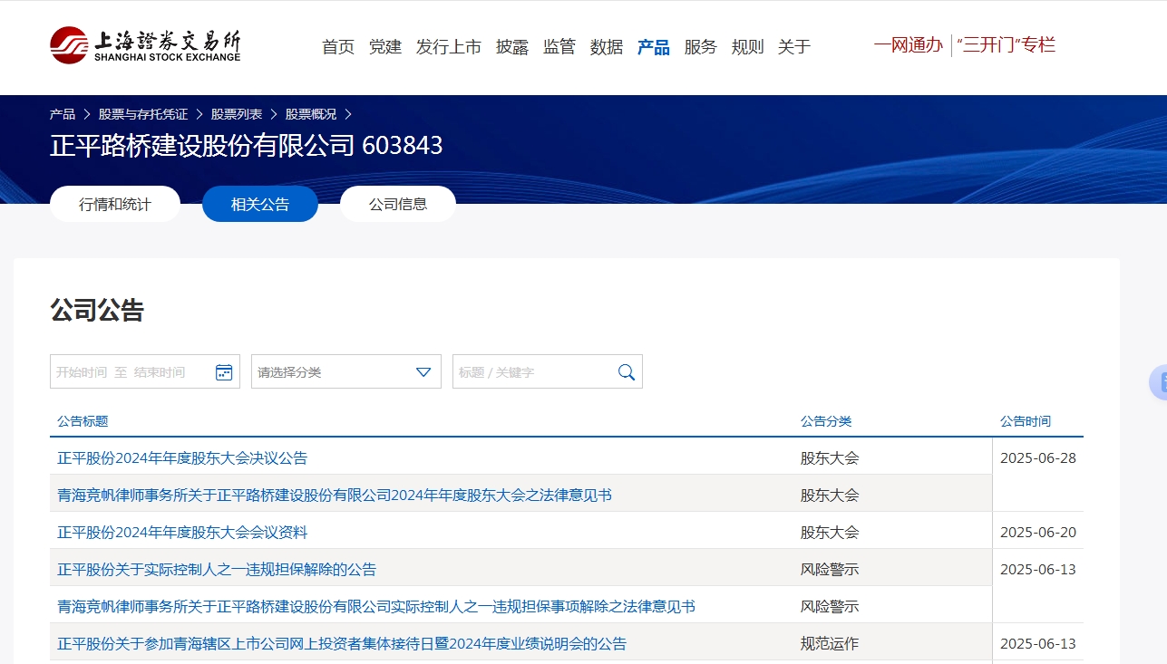Open 正平股份关于实际控制人之一违规担保解除的公告
This screenshot has width=1167, height=664.
[x=217, y=570]
